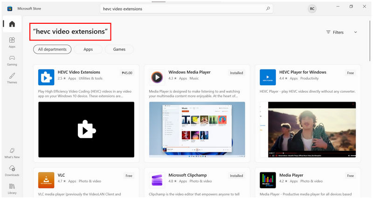Click the Filters chevron arrow

(355, 32)
